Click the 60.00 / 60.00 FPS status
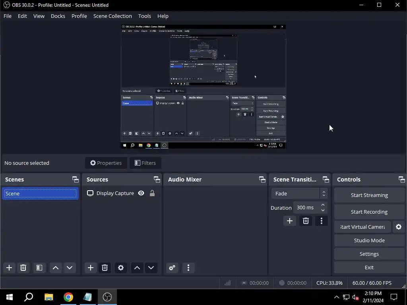The height and width of the screenshot is (305, 407). [x=372, y=283]
